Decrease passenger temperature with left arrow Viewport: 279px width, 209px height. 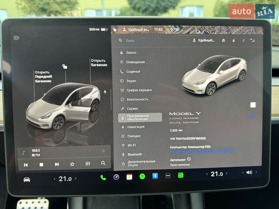coord(207,175)
